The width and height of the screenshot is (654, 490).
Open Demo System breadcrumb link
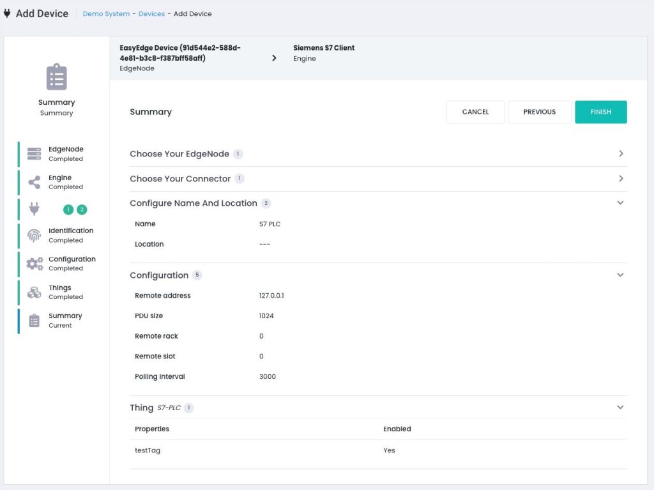point(106,14)
